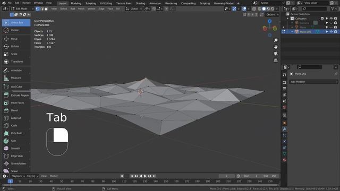Image resolution: width=340 pixels, height=191 pixels.
Task: Activate the Select Box tool
Action: pos(16,22)
